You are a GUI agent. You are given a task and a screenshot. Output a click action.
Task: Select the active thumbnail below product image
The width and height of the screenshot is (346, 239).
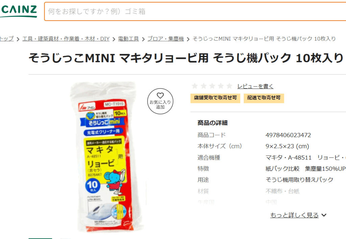tap(40, 238)
